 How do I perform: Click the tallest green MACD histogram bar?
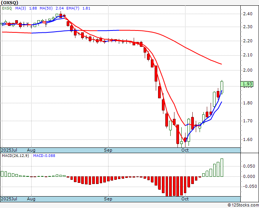tap(222, 168)
